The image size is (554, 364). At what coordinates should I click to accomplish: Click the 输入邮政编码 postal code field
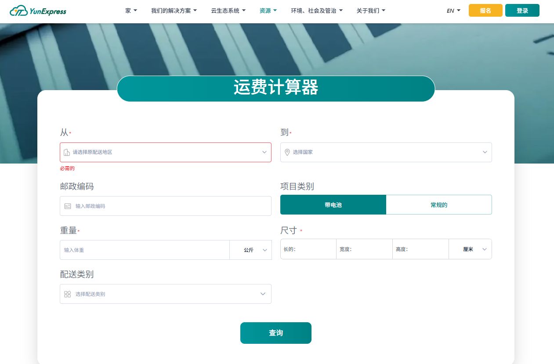pyautogui.click(x=166, y=206)
